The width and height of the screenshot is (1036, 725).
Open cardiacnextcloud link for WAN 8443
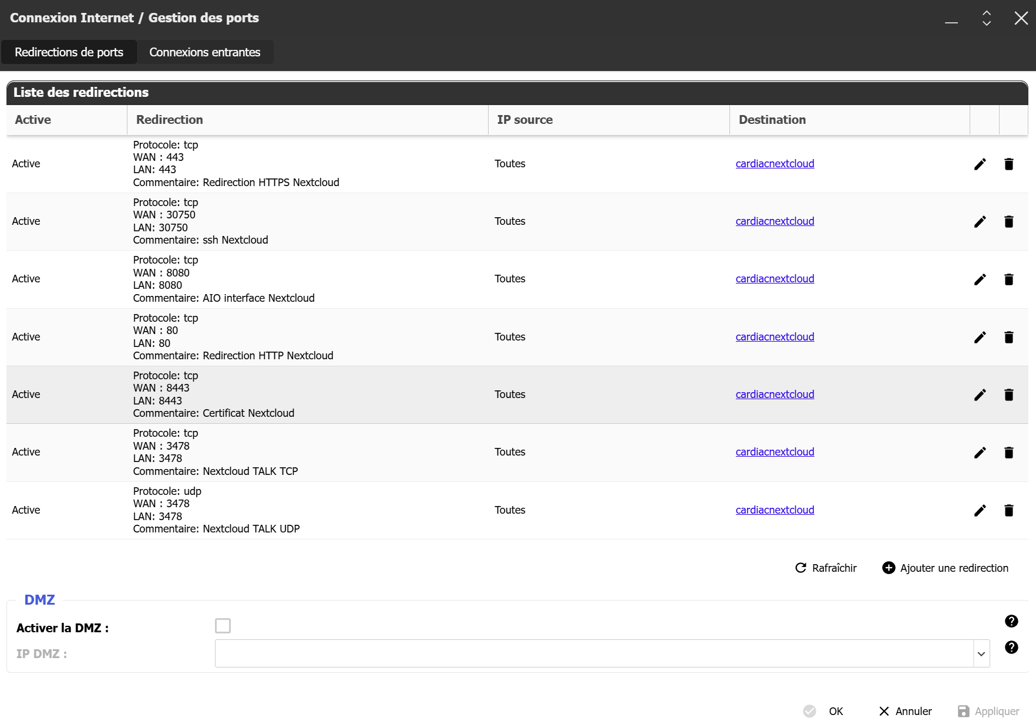(x=775, y=394)
